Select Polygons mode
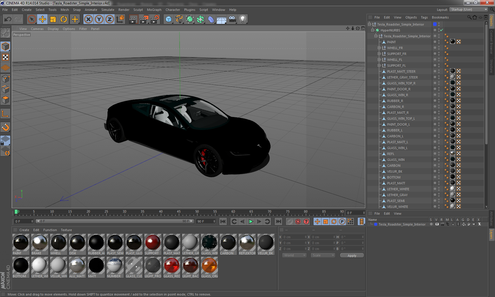This screenshot has width=495, height=297. pos(6,100)
